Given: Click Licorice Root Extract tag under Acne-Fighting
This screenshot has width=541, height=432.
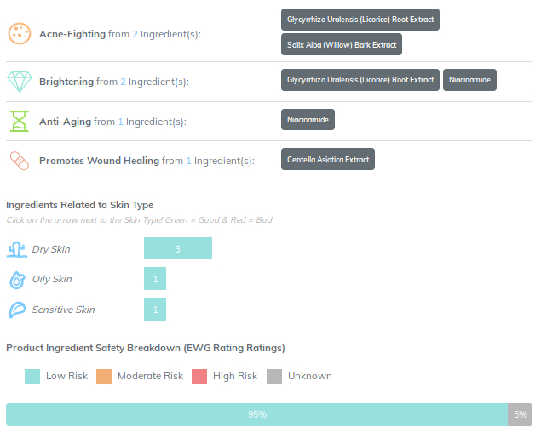Looking at the screenshot, I should click(360, 19).
